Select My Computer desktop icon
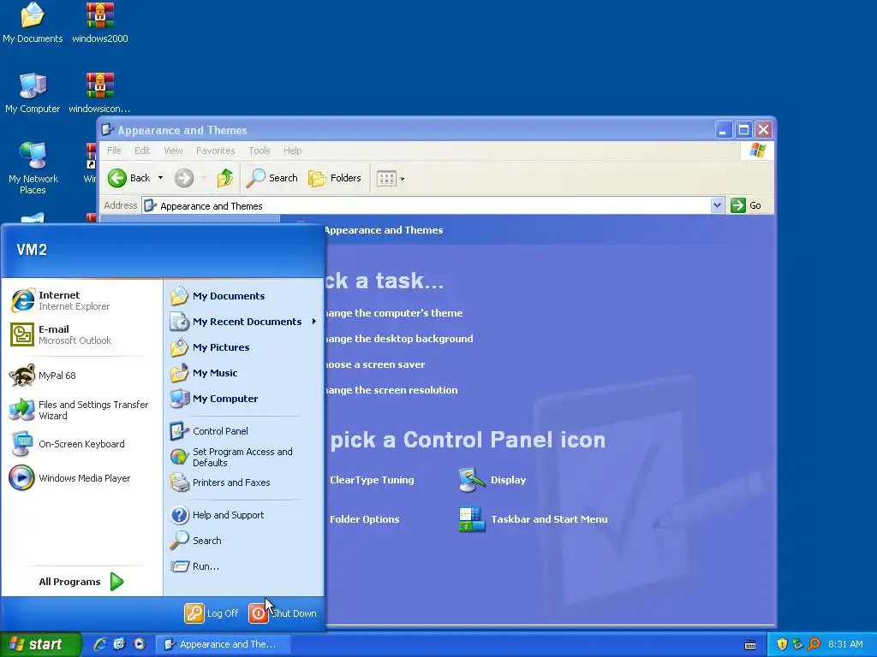This screenshot has width=877, height=657. [x=33, y=93]
